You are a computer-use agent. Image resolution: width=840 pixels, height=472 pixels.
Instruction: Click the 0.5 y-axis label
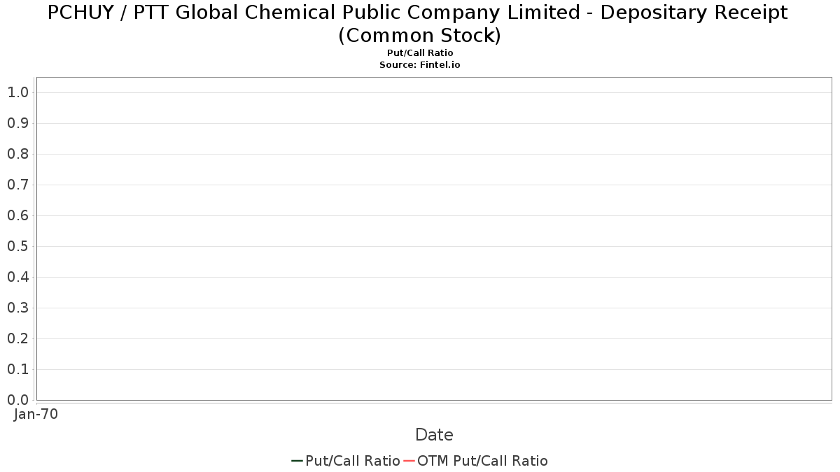17,246
